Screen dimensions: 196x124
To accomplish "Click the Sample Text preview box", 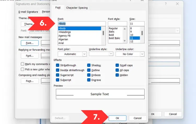I will coord(100,94).
